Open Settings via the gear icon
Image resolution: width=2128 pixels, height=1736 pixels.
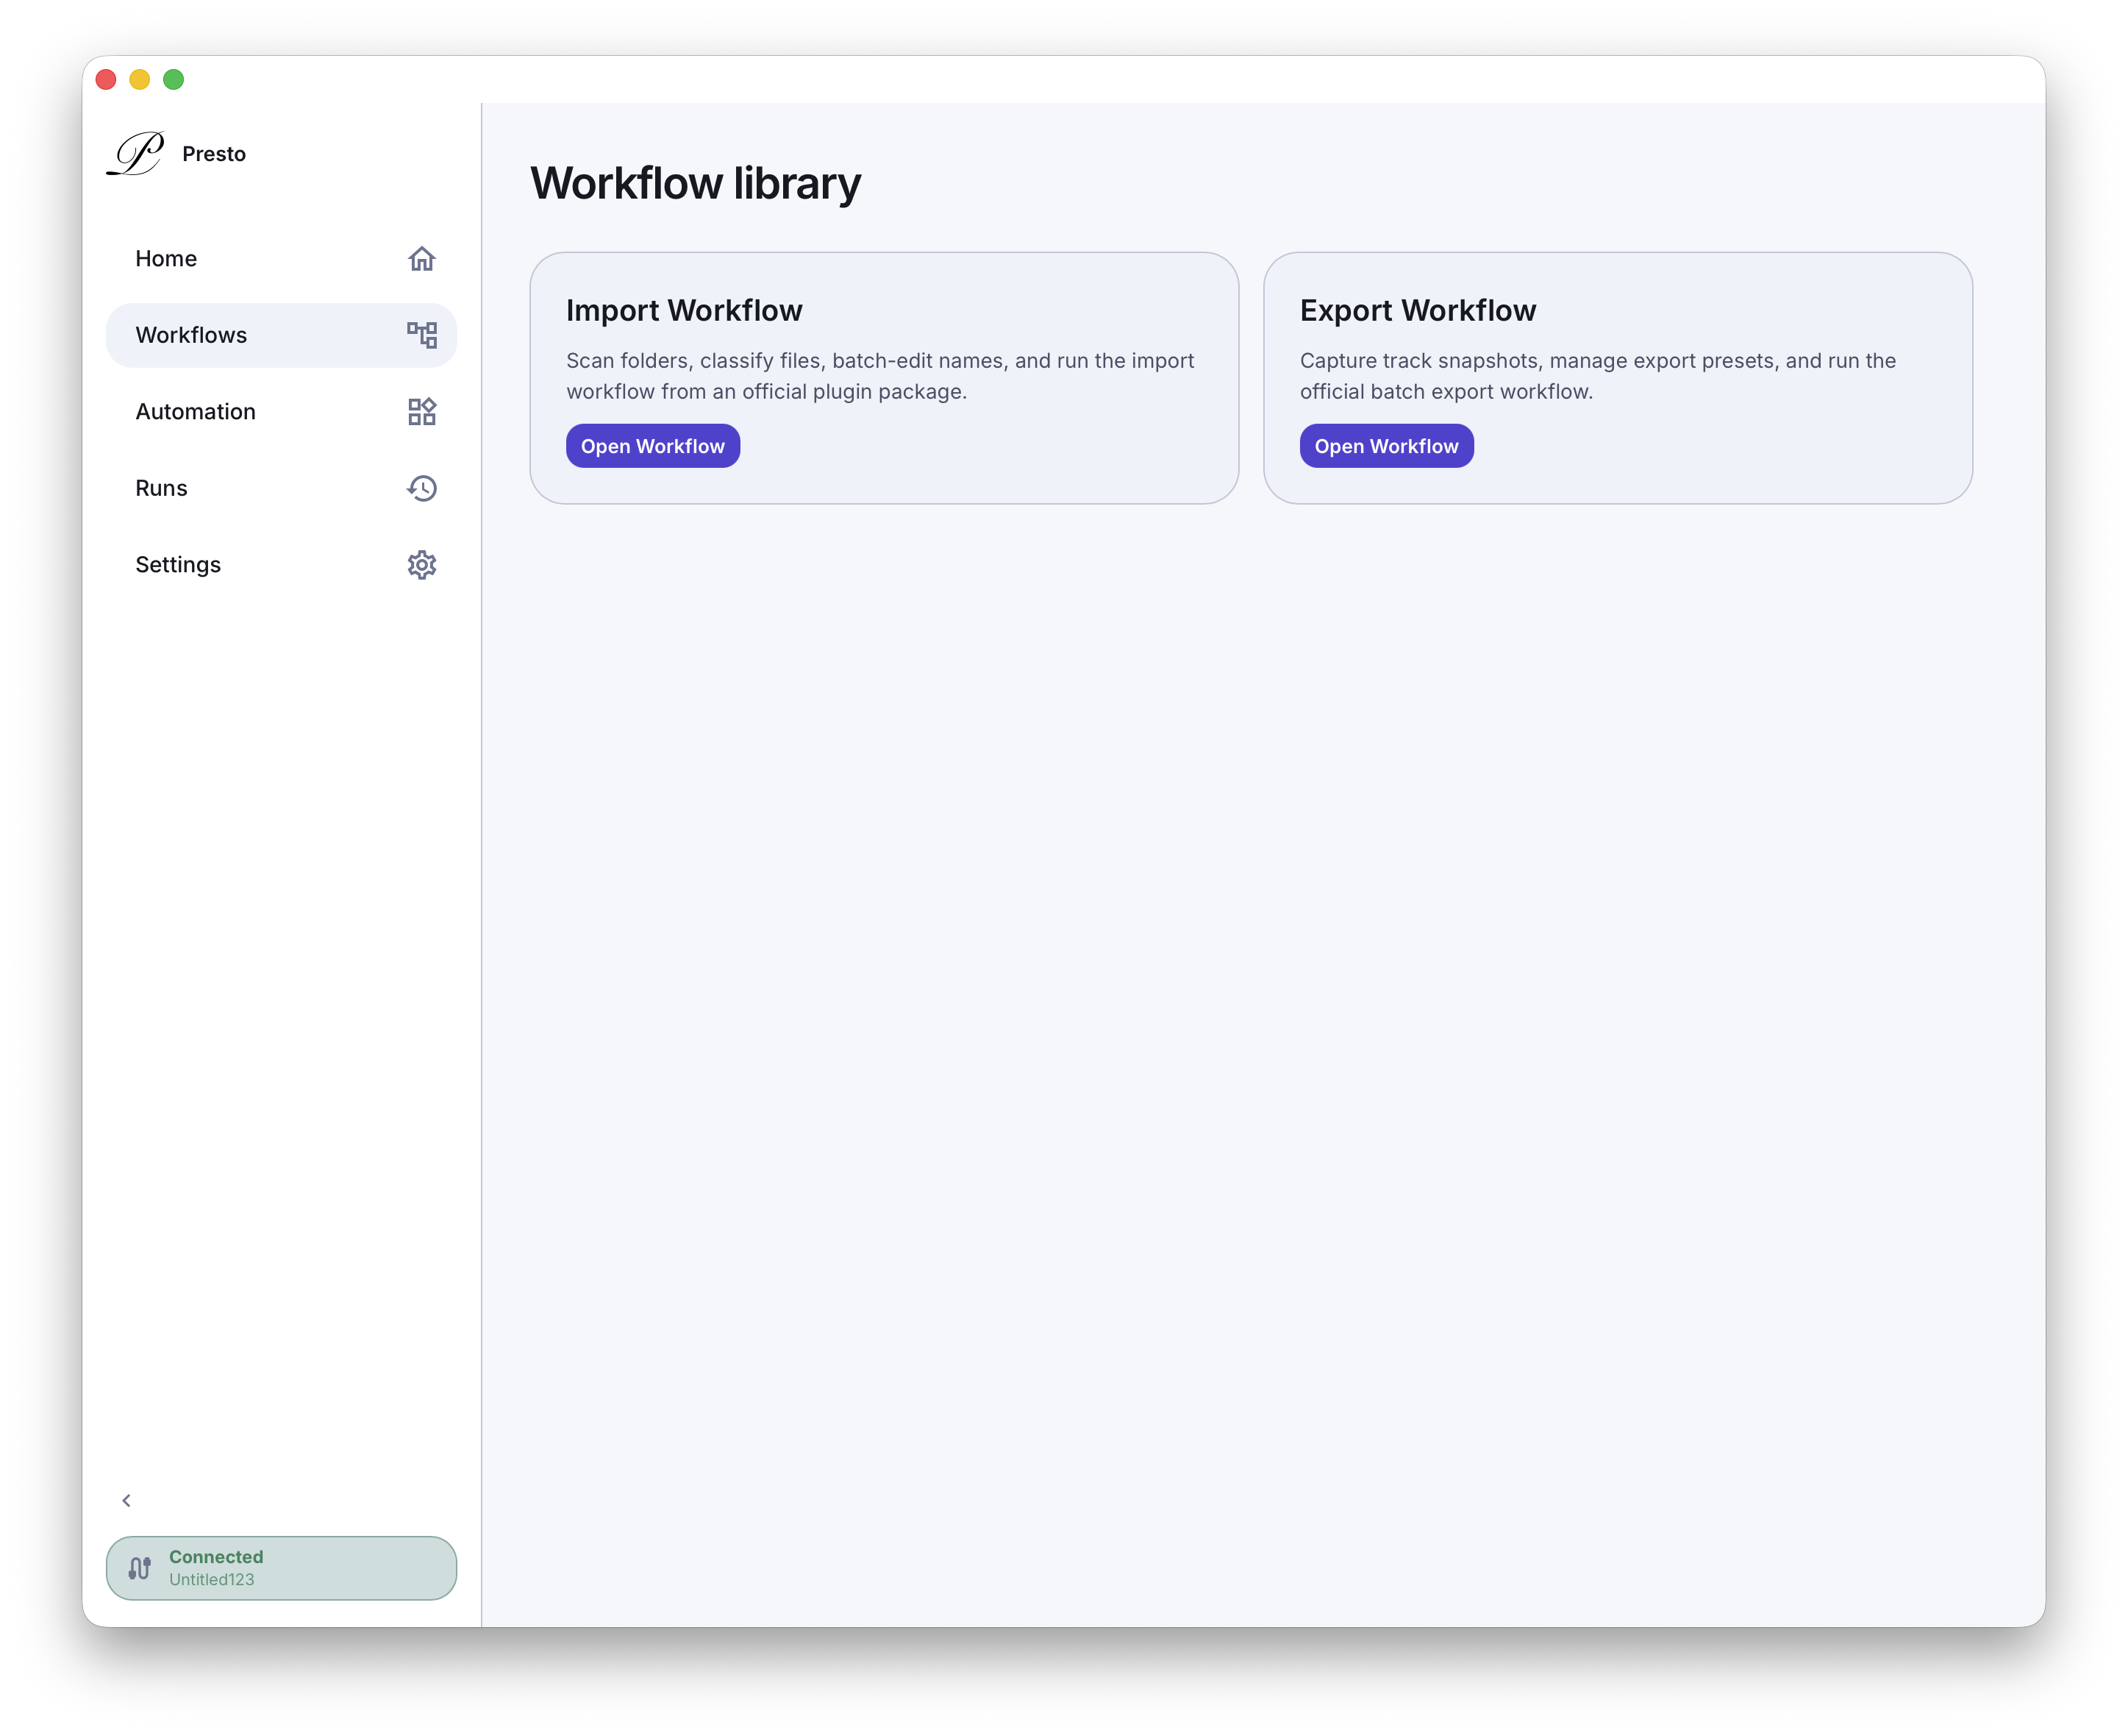click(x=423, y=564)
